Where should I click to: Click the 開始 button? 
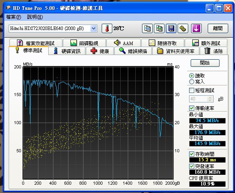pos(205,63)
